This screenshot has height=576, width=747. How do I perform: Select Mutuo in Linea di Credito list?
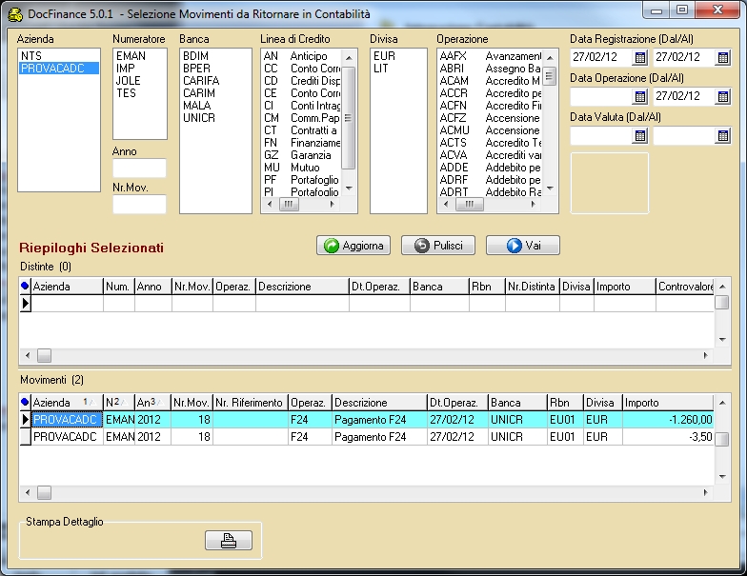tap(306, 168)
